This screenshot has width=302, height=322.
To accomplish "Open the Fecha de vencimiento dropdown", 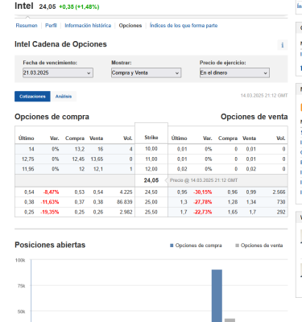I will point(58,72).
